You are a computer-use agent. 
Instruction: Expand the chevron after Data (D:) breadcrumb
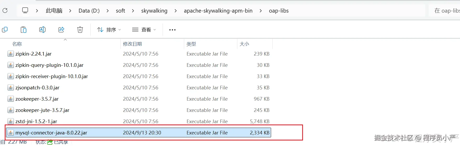108,11
